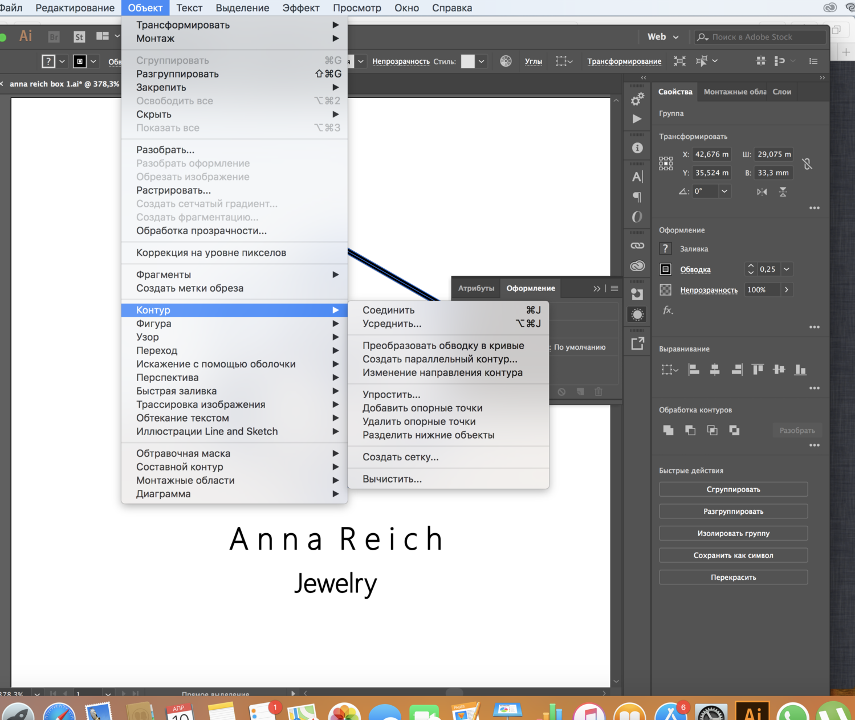Open the Libraries Creative Cloud panel icon
The height and width of the screenshot is (720, 855).
[x=637, y=266]
